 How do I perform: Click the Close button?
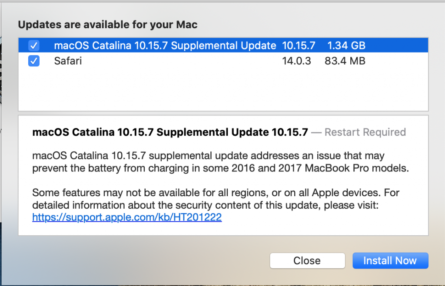307,260
